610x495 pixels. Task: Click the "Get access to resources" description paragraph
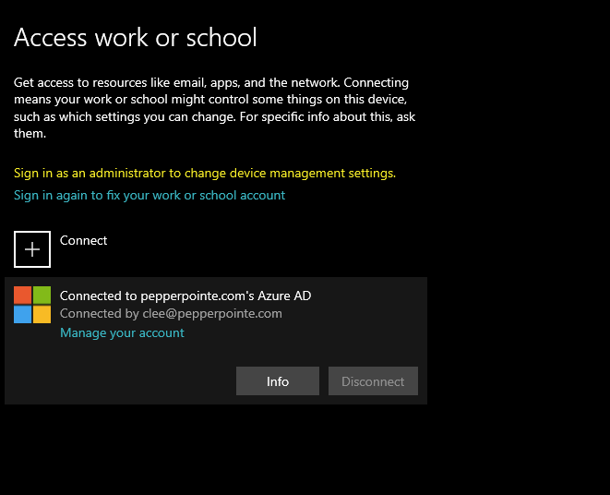point(214,108)
